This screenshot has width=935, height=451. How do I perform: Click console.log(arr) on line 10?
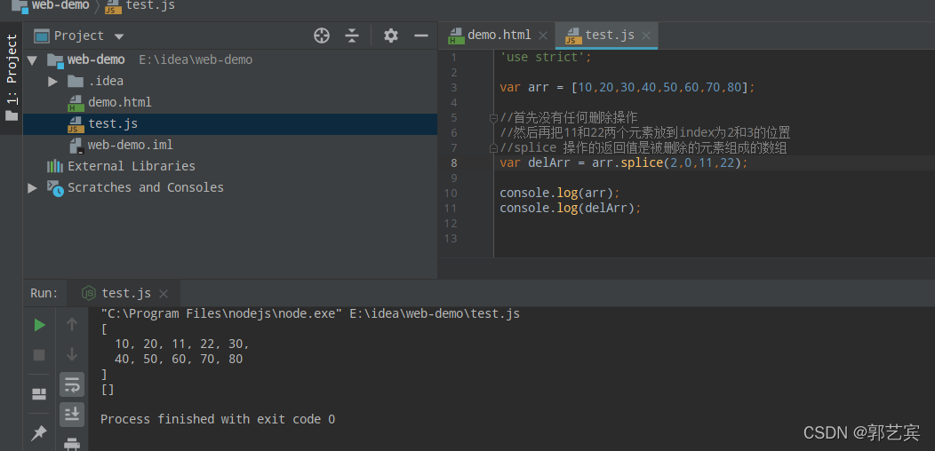[x=560, y=193]
